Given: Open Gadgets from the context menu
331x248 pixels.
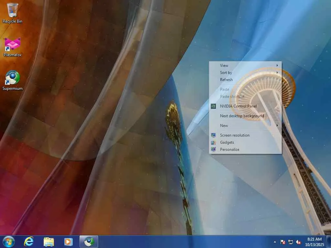Looking at the screenshot, I should (x=245, y=142).
